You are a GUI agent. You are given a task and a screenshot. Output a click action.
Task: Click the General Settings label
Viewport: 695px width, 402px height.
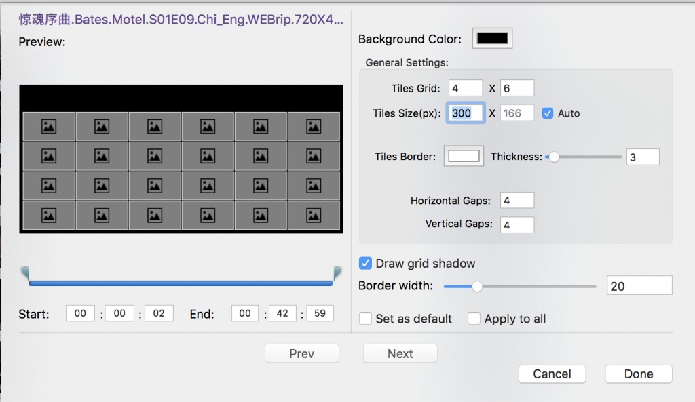(407, 63)
